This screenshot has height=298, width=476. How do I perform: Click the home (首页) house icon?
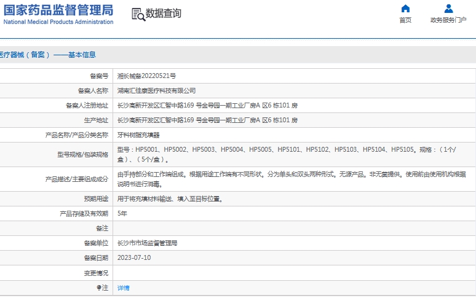tap(405, 9)
